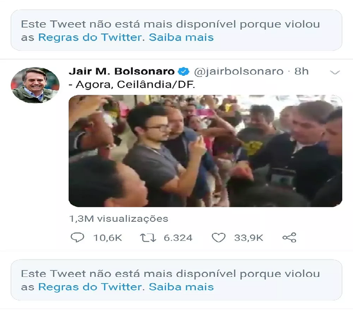Play the Ceilândia/DF video
The width and height of the screenshot is (353, 310).
pyautogui.click(x=205, y=151)
